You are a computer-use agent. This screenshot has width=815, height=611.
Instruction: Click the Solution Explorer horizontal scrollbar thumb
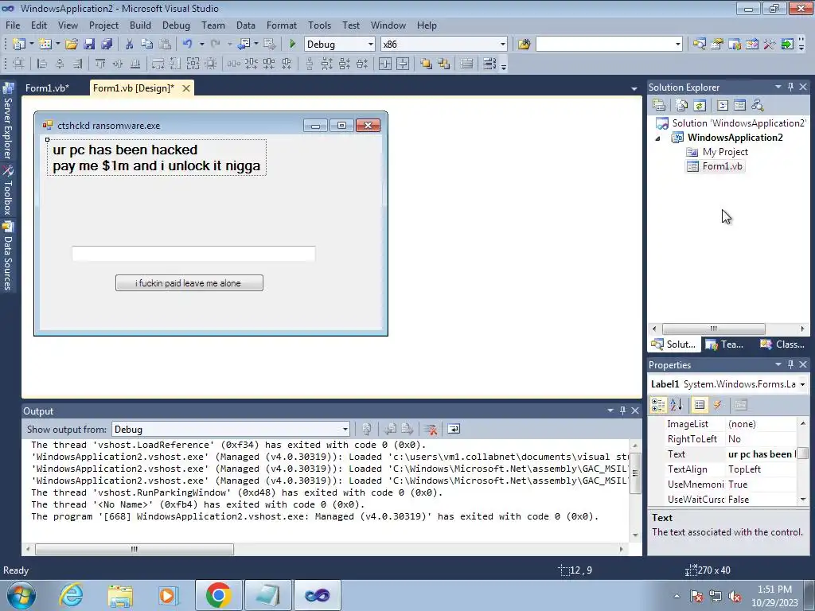(x=713, y=329)
